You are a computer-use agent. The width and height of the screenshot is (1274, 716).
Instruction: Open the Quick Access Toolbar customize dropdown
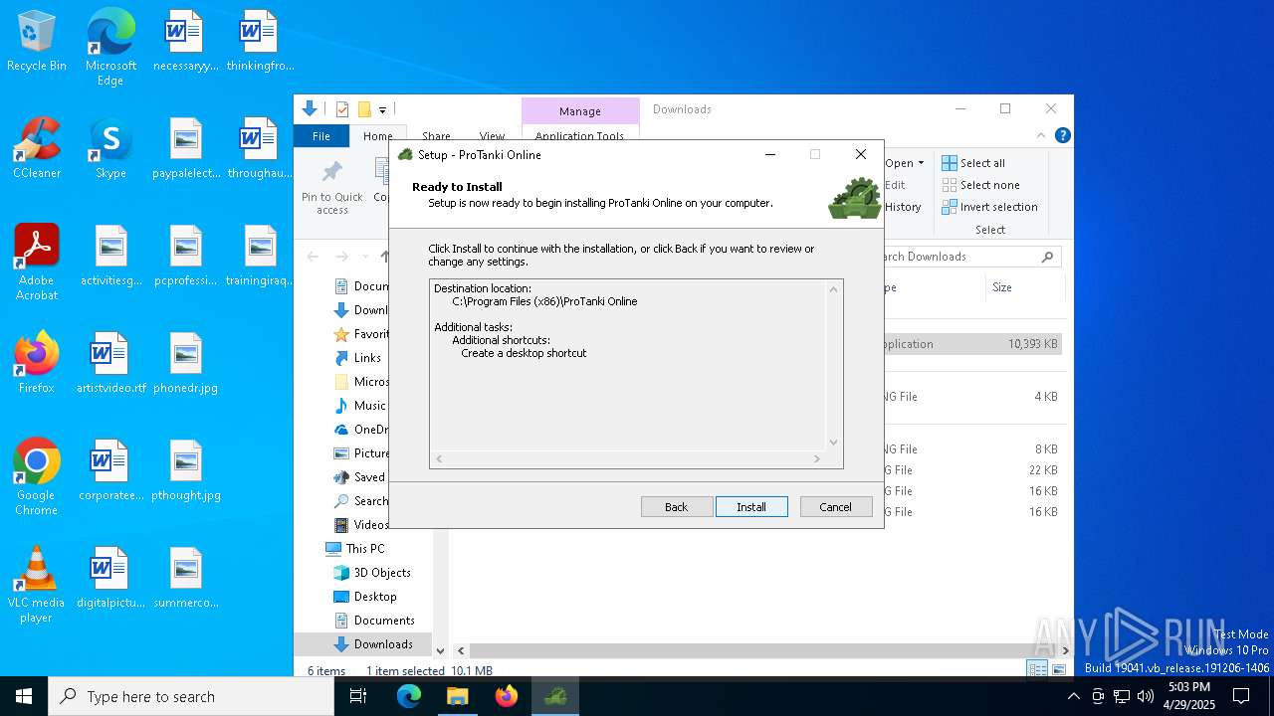pos(382,109)
